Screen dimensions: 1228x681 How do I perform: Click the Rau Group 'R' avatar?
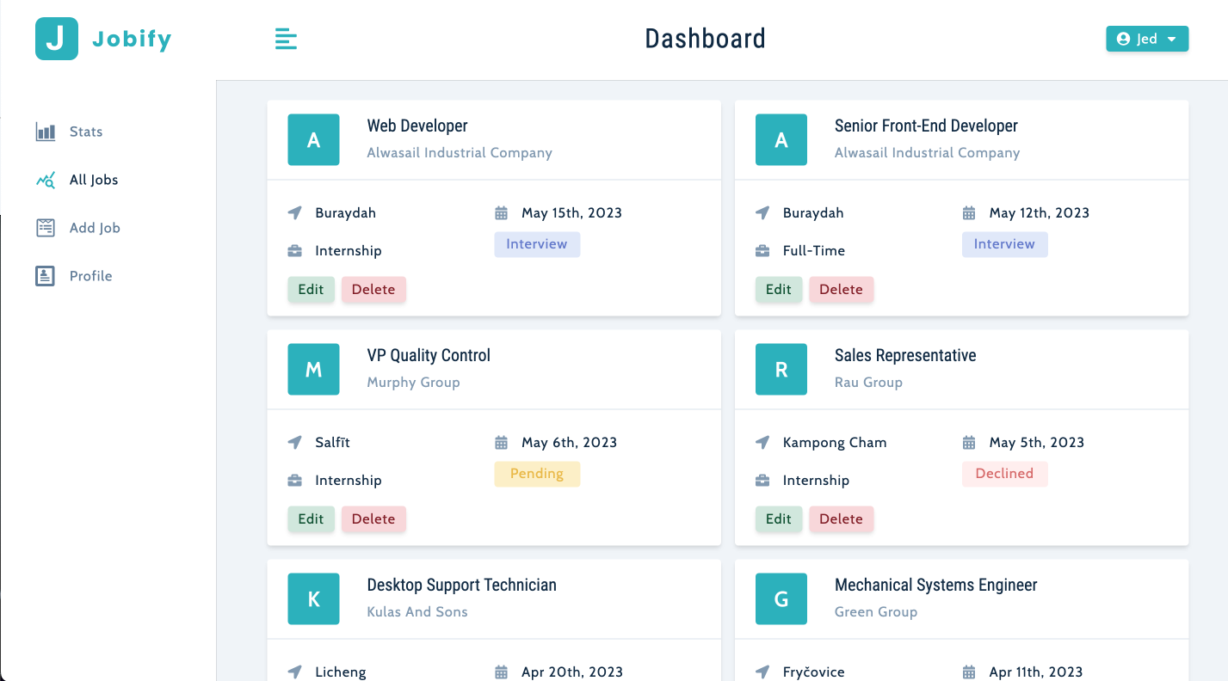781,370
